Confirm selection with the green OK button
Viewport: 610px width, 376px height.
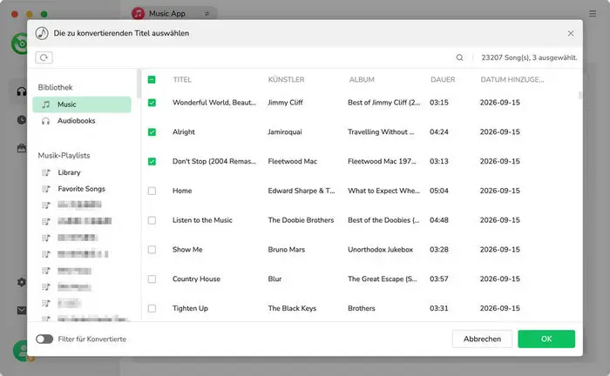[x=546, y=339]
